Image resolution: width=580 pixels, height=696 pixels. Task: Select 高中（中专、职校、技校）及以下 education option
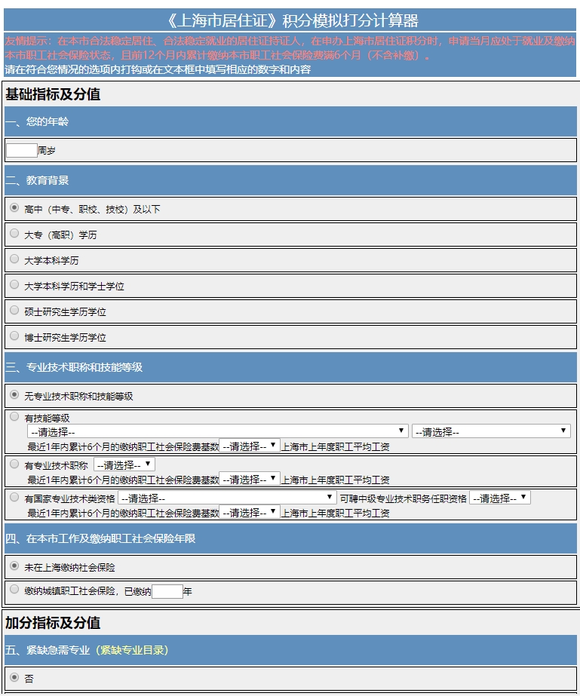pyautogui.click(x=14, y=208)
